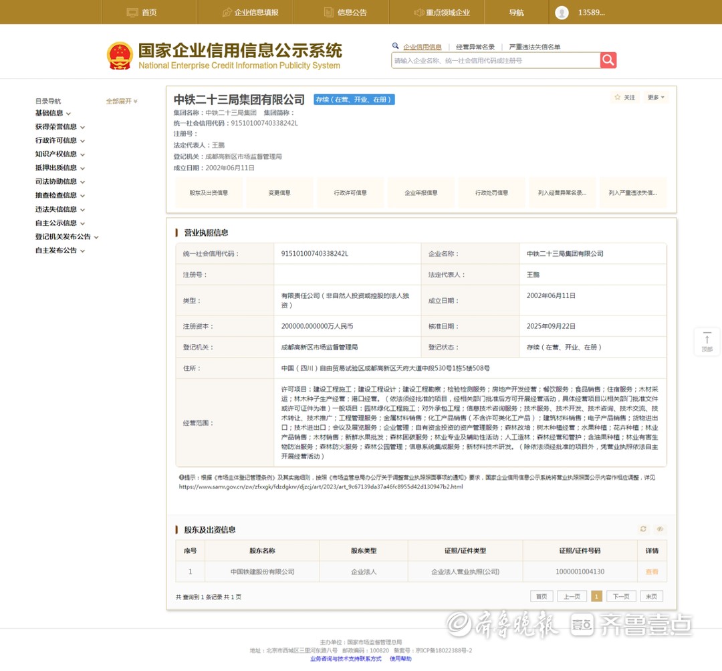
Task: Click the 企业年报信息 shortcut button
Action: pos(421,193)
